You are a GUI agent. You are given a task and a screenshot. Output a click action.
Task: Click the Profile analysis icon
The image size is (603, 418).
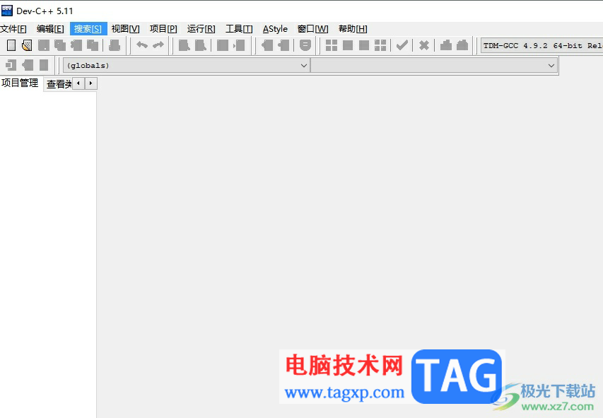coord(446,45)
